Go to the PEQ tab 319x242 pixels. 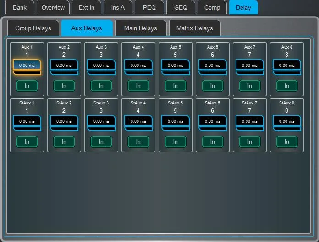(x=149, y=7)
